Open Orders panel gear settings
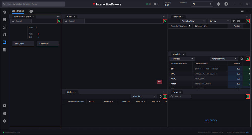 click(160, 96)
